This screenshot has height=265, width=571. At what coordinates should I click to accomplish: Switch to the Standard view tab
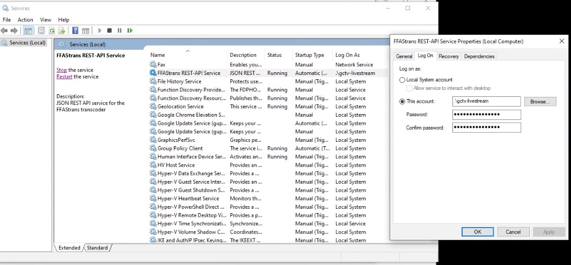pos(97,247)
